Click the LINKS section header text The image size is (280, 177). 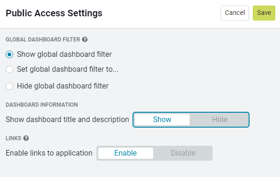[14, 138]
